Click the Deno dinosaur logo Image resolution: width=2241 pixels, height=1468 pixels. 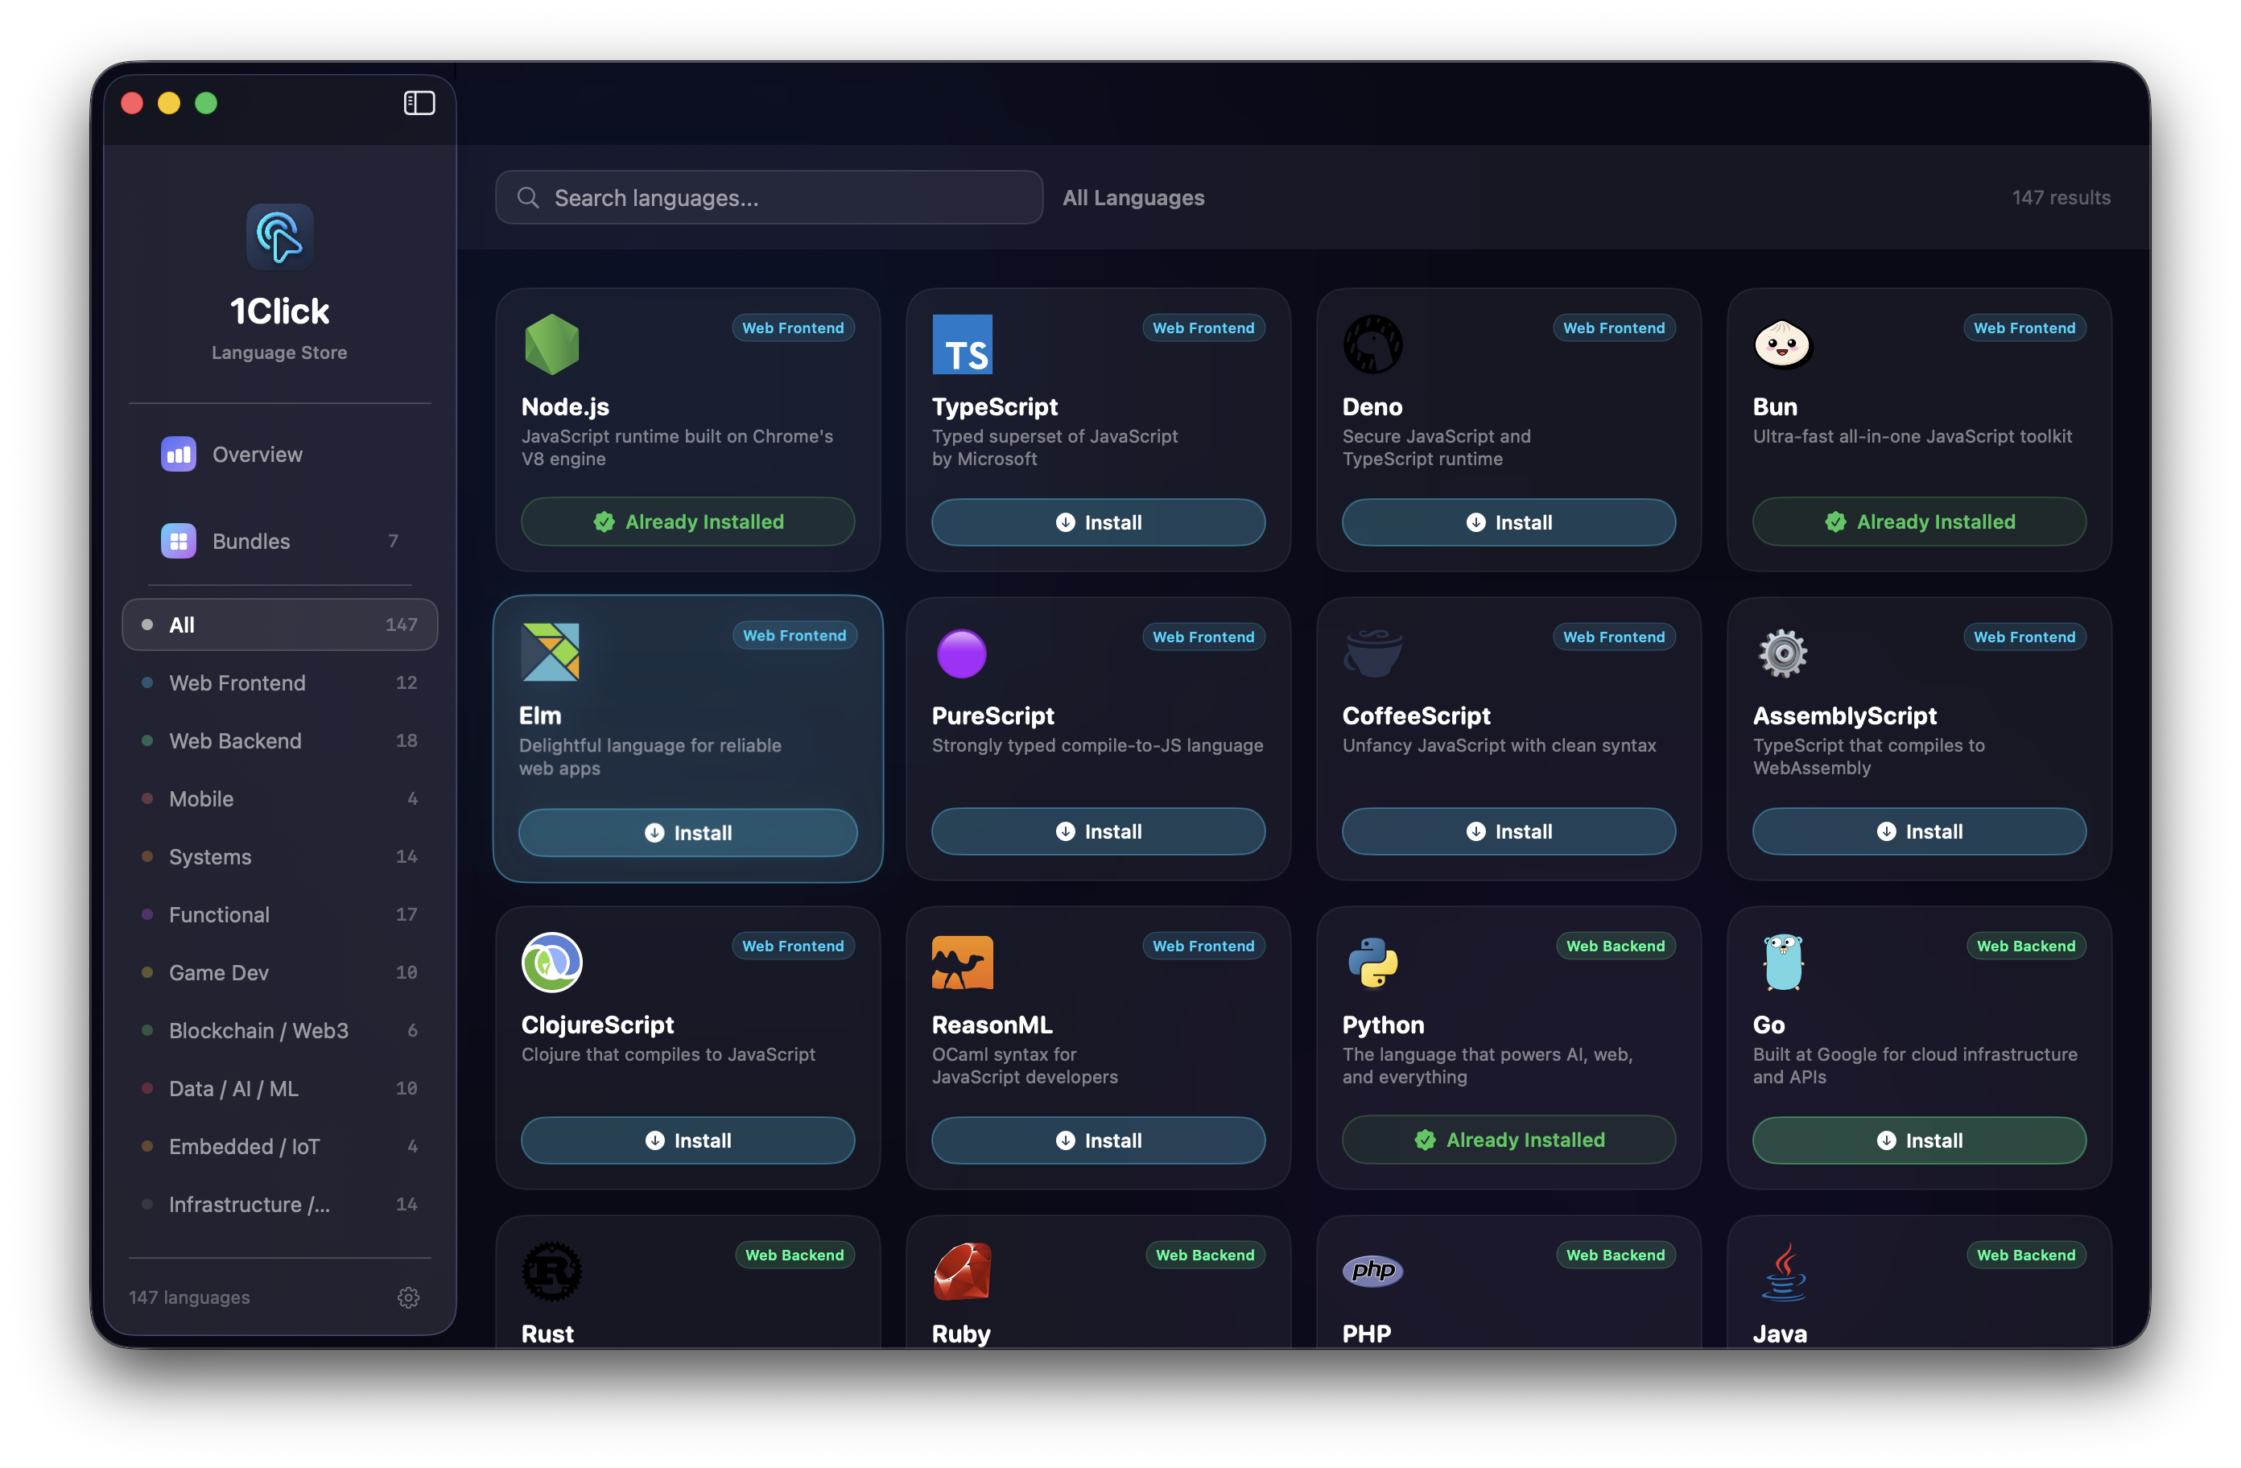point(1372,344)
